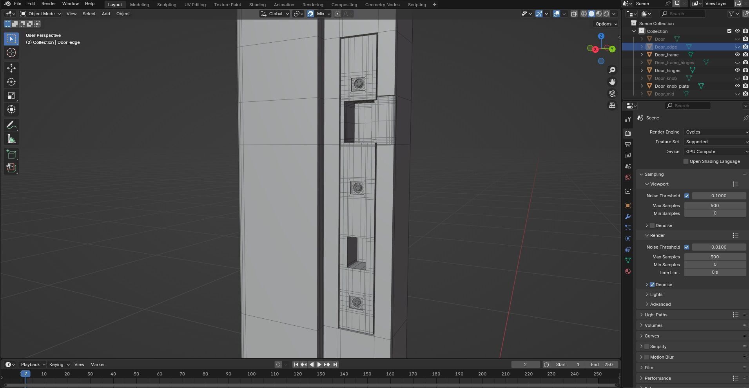Choose the Add Cube tool
The image size is (749, 388).
tap(11, 154)
